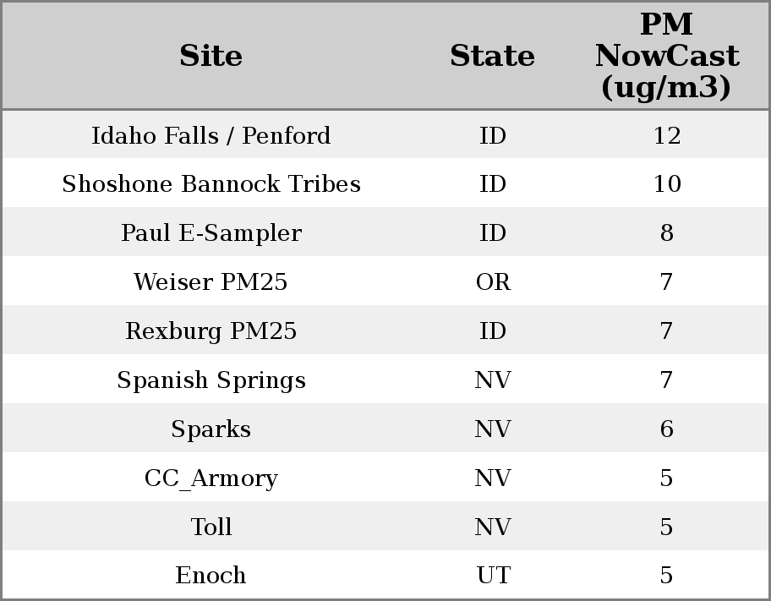
Task: Select the Shoshone Bannock Tribes site cell
Action: point(211,184)
